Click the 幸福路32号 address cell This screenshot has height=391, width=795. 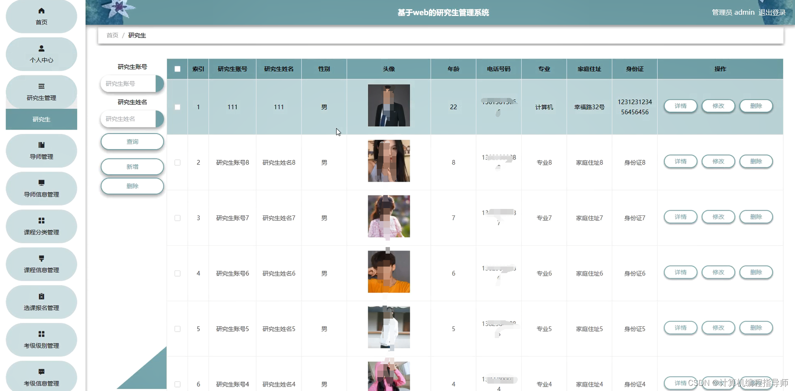click(x=589, y=107)
